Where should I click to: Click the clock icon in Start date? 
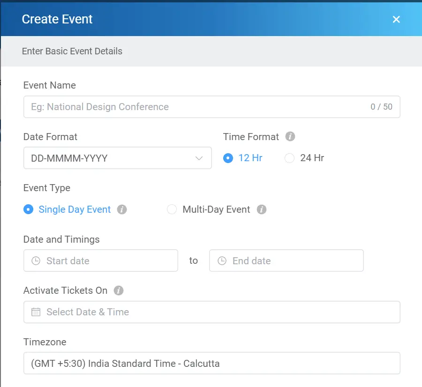36,260
